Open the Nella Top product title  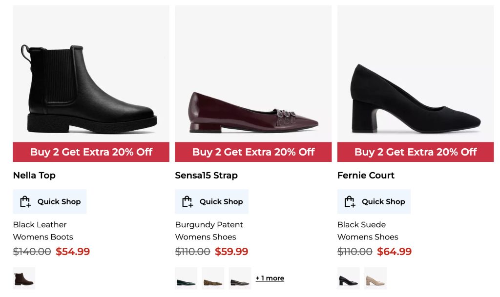(34, 176)
